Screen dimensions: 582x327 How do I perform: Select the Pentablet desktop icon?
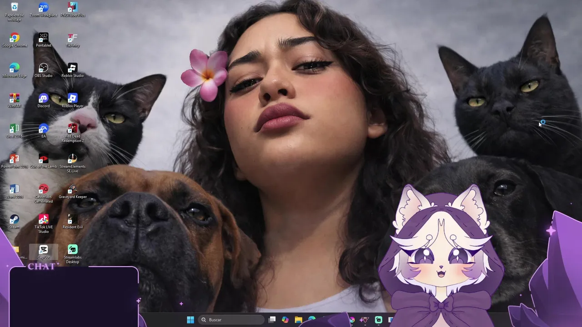click(x=43, y=40)
